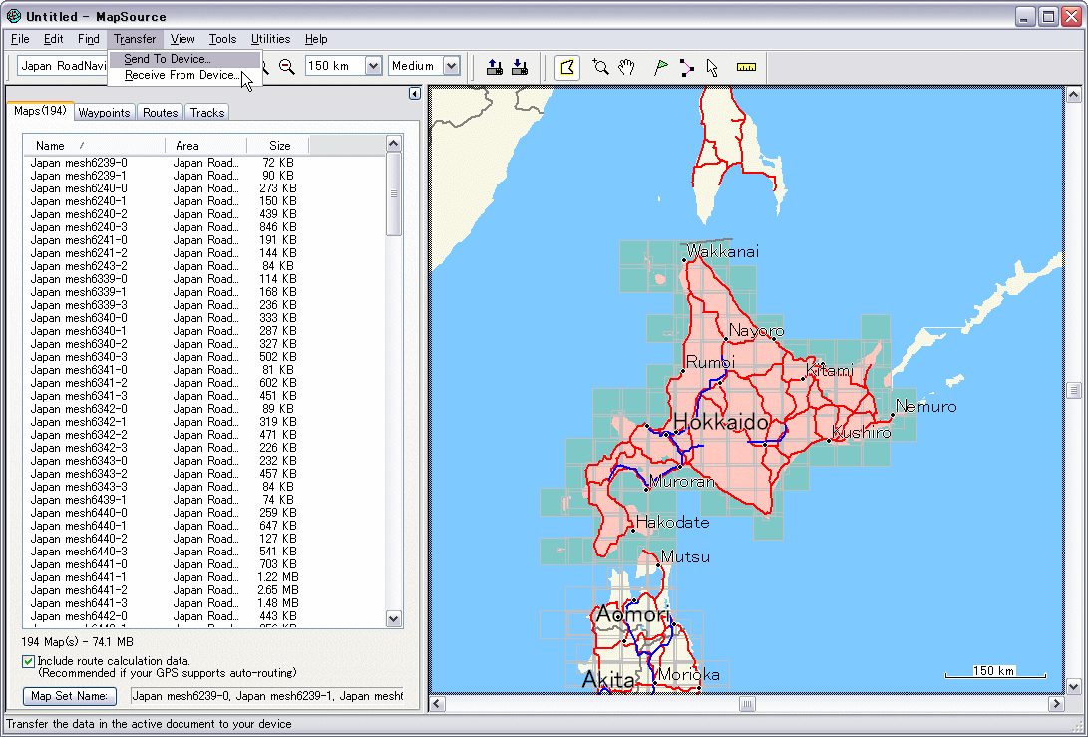Open the 150 km zoom scale dropdown
This screenshot has width=1088, height=737.
coord(373,66)
